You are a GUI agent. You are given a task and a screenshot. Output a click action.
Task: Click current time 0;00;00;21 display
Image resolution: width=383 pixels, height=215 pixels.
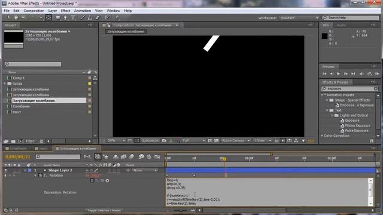[18, 156]
